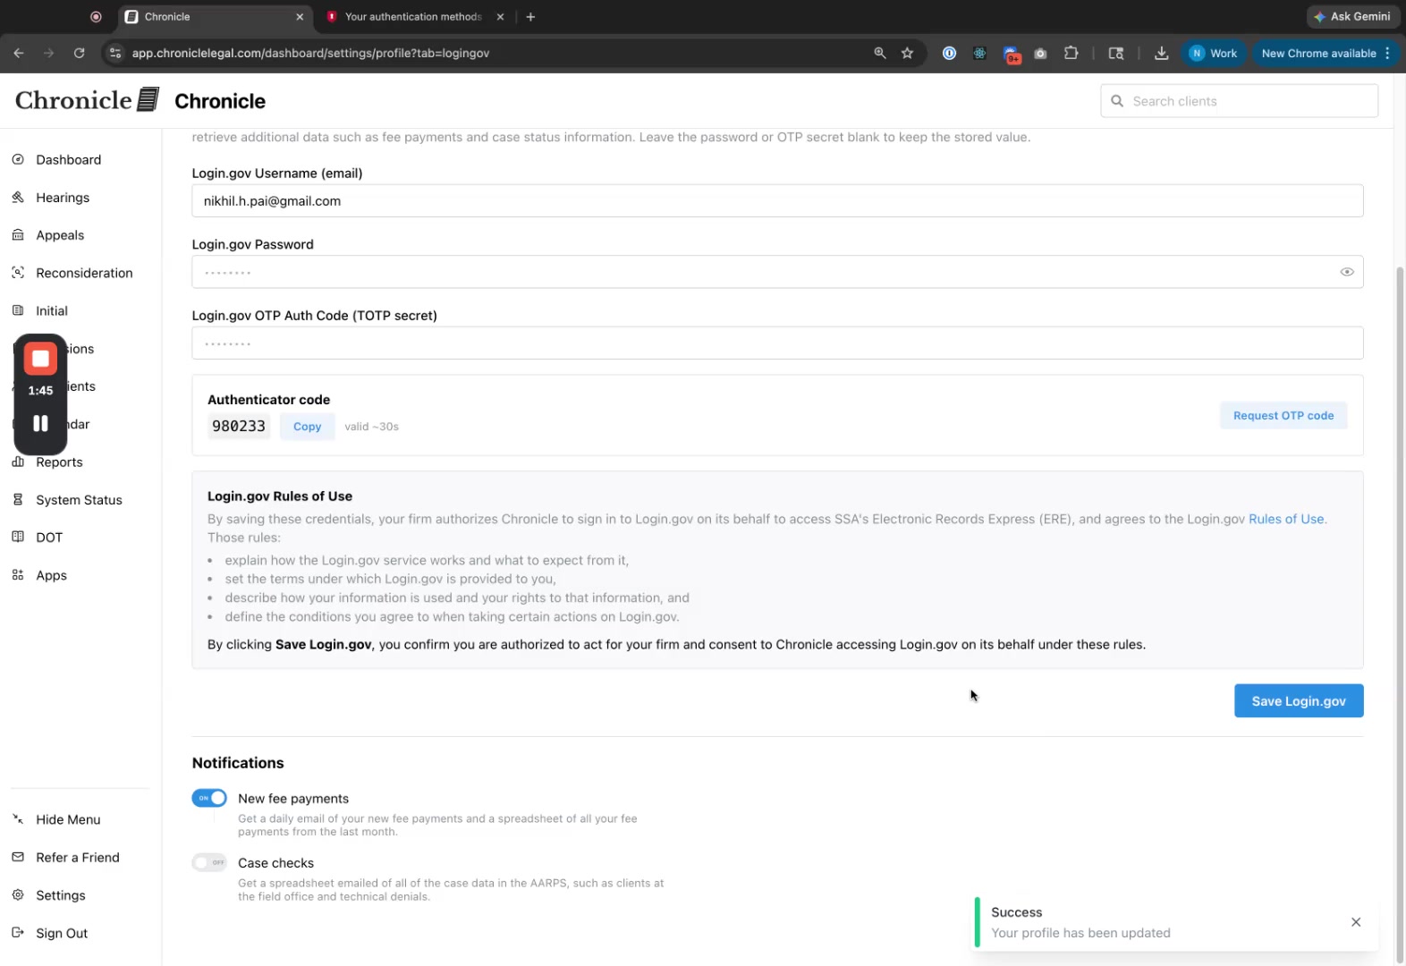Open the Rules of Use link
The image size is (1406, 966).
(x=1286, y=519)
